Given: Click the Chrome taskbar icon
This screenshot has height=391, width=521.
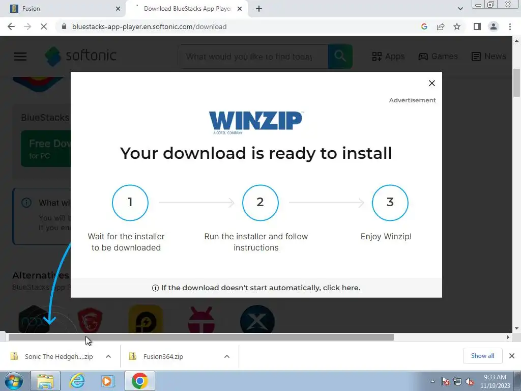Looking at the screenshot, I should [139, 381].
